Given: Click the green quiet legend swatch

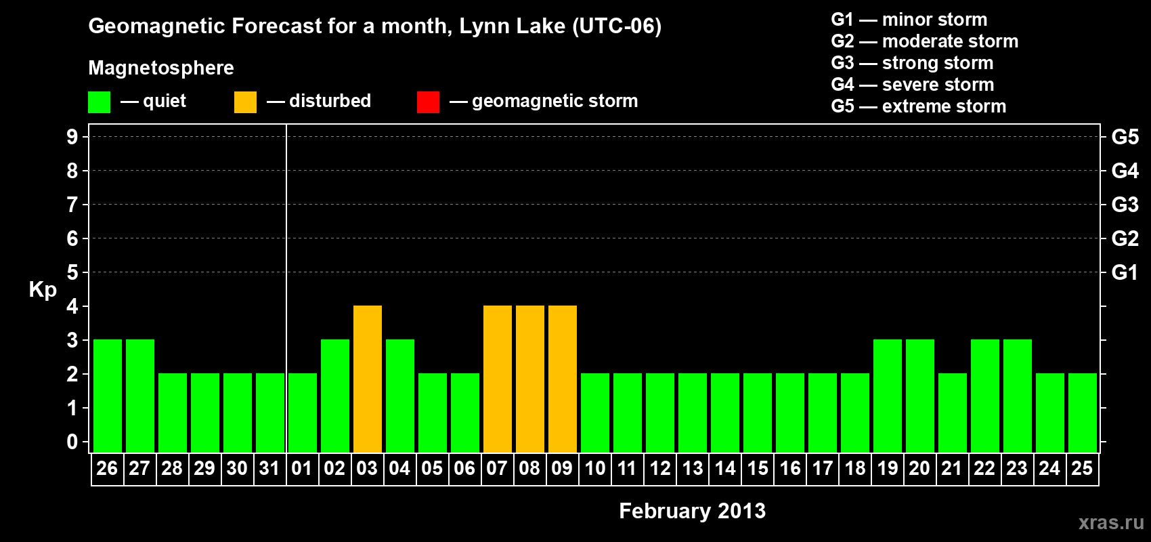Looking at the screenshot, I should [99, 102].
